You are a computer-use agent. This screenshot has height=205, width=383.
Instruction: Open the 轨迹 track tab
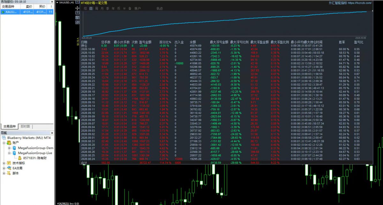pyautogui.click(x=159, y=8)
